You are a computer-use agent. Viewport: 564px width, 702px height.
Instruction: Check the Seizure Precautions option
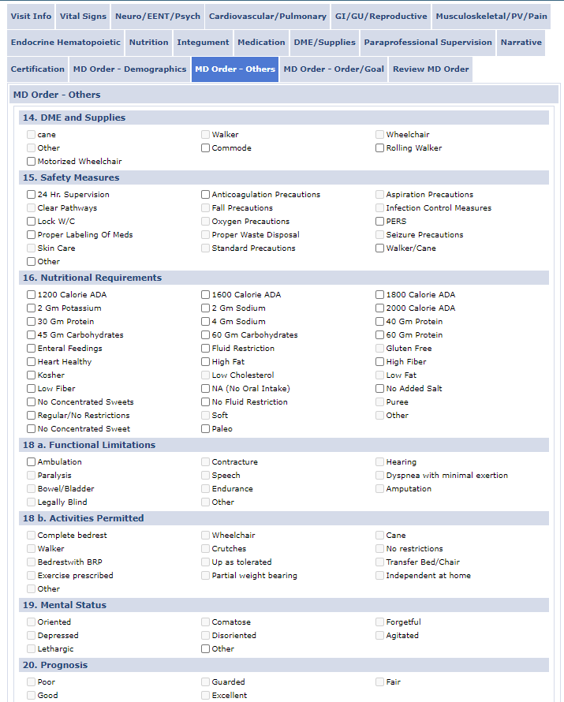[x=379, y=234]
